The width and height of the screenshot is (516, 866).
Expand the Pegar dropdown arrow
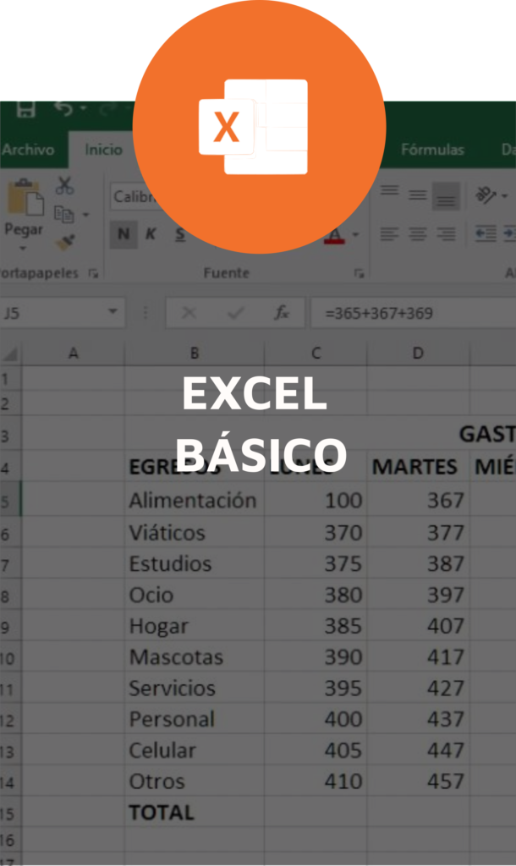pyautogui.click(x=23, y=249)
